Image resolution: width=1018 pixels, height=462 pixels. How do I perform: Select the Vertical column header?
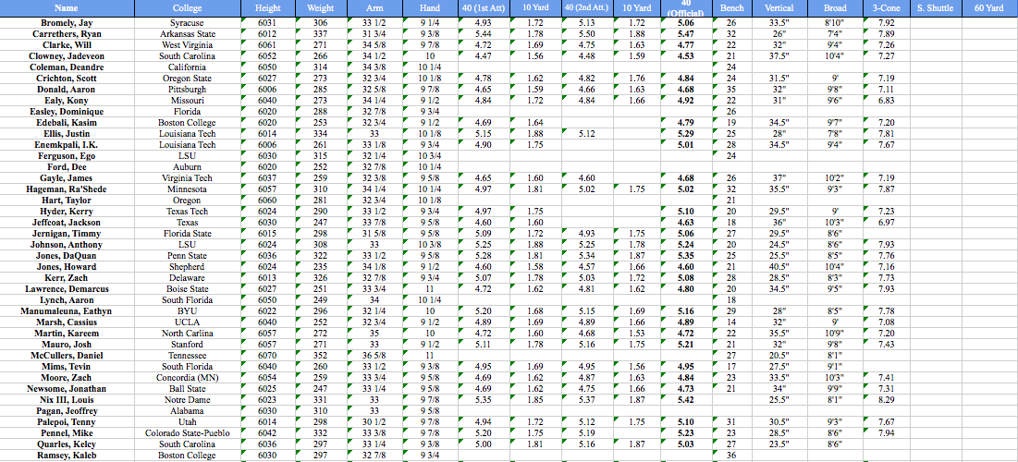click(x=779, y=8)
